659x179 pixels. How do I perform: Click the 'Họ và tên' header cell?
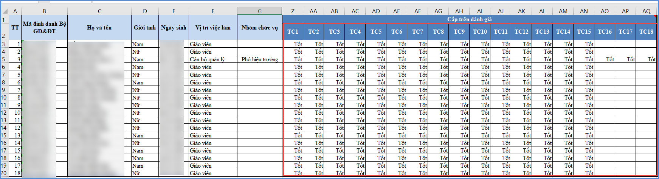[99, 27]
